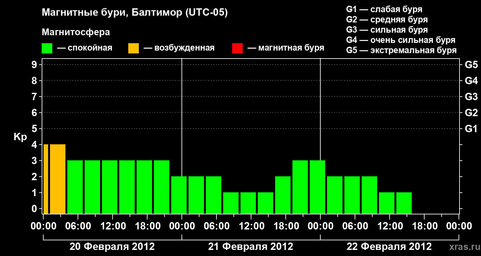Click '12:00' tick label under 20 Февраля
Image resolution: width=481 pixels, height=256 pixels.
[x=113, y=226]
